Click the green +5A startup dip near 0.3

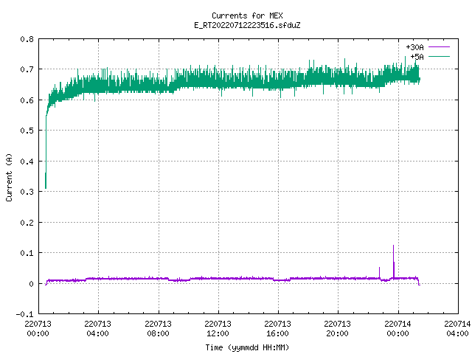[46, 181]
